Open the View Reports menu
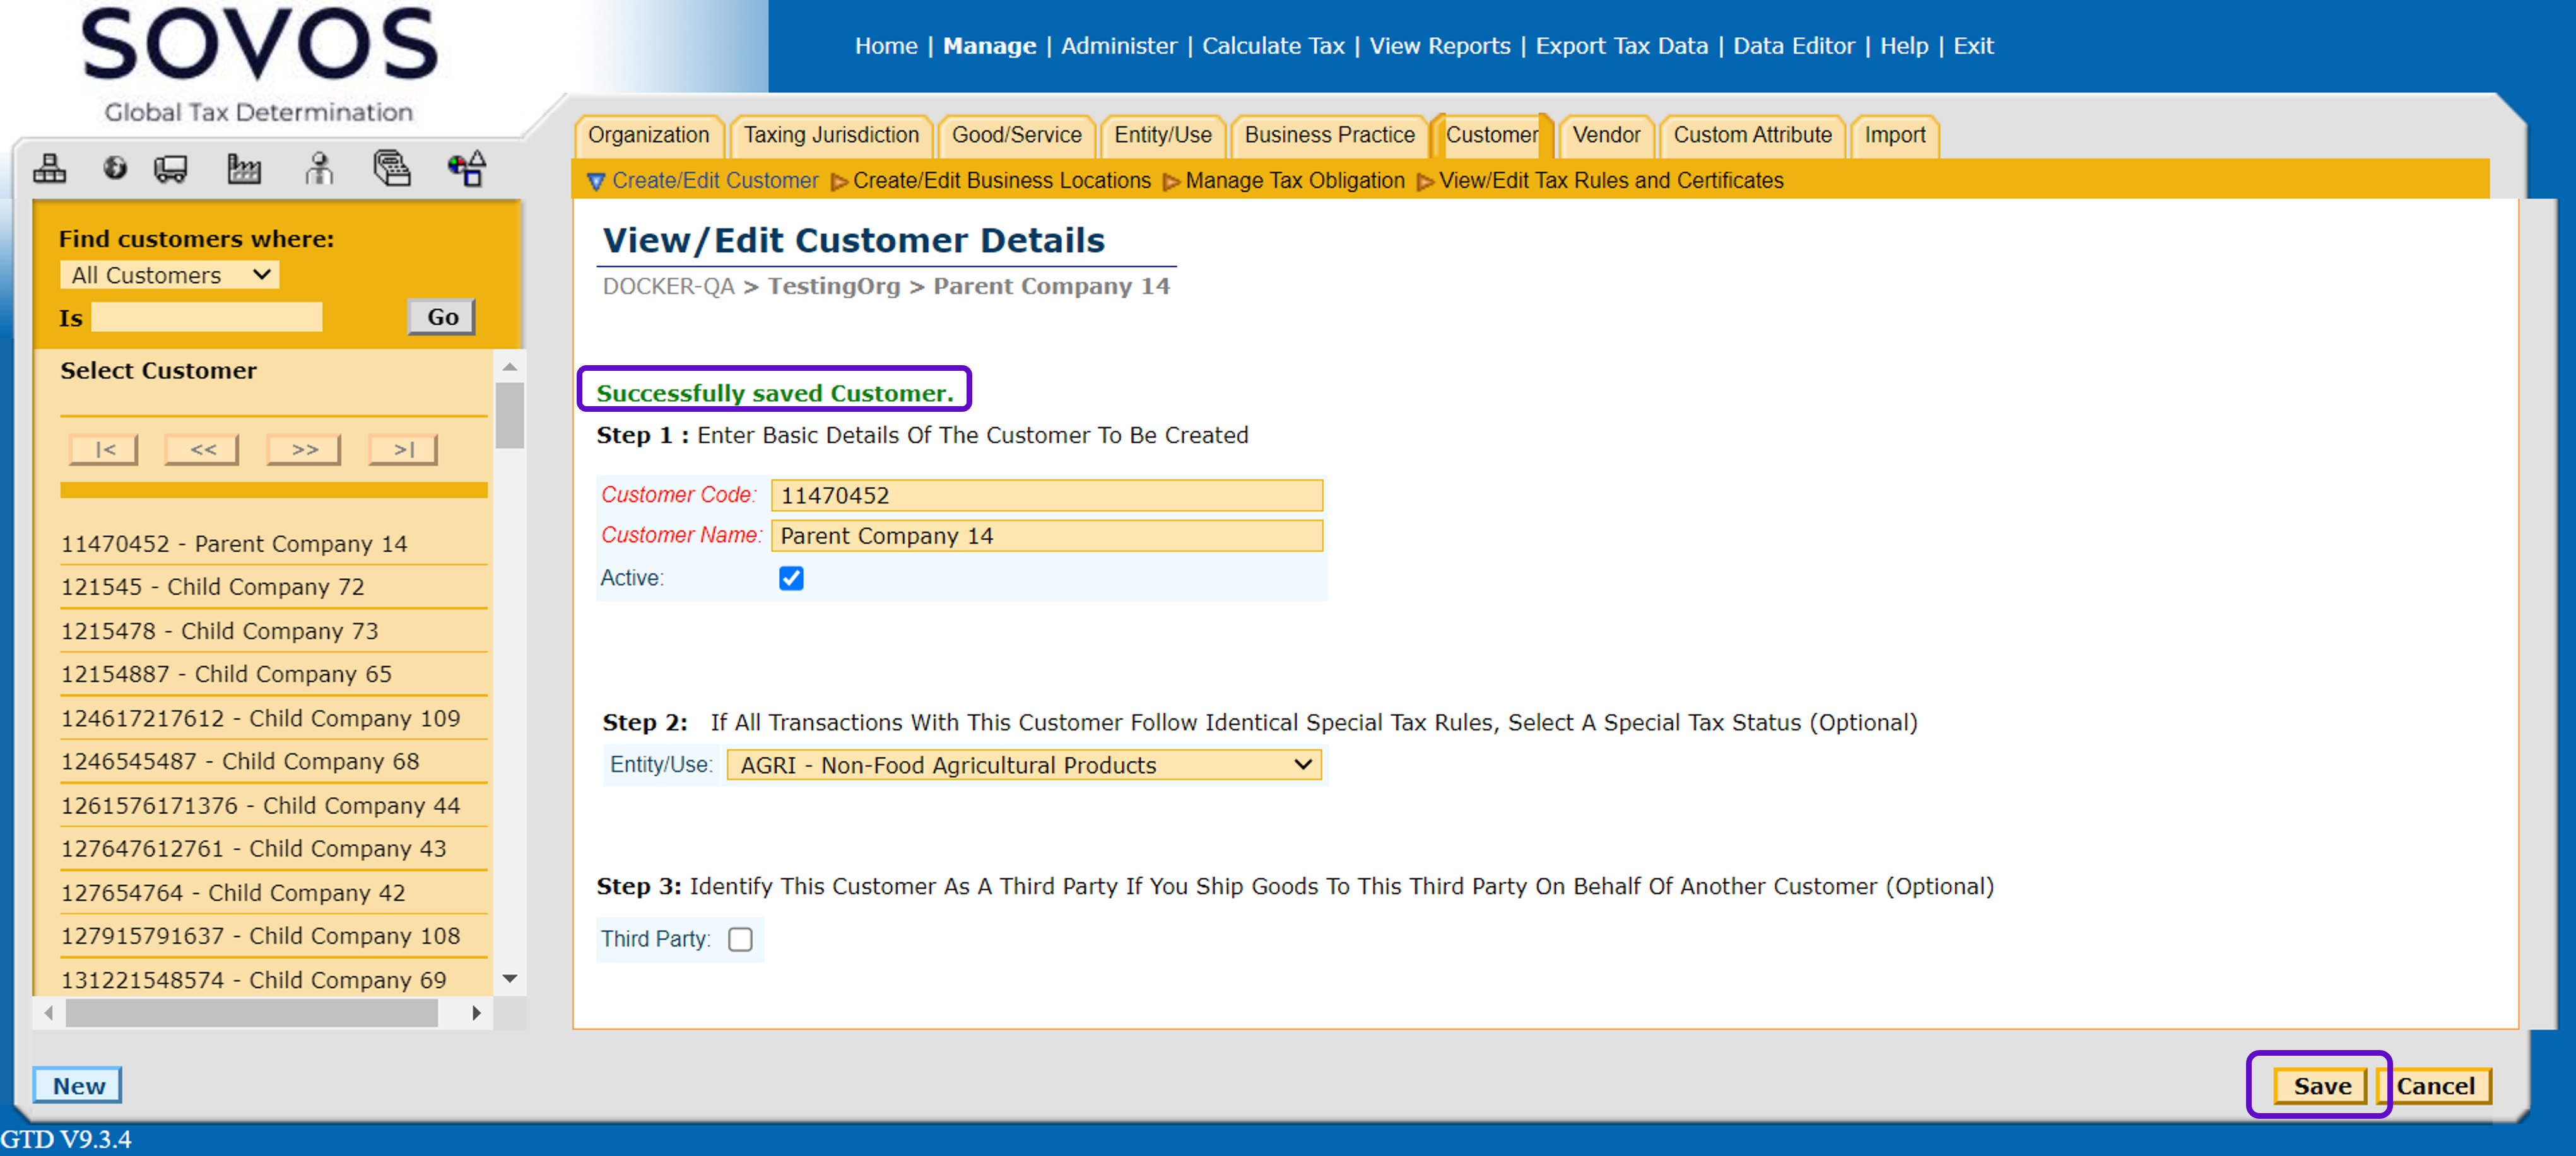 coord(1439,46)
